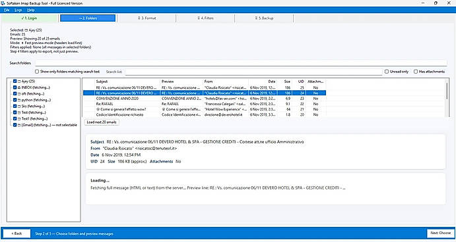Image resolution: width=456 pixels, height=242 pixels.
Task: Click the hotels@fas-air.com sender cell
Action: click(x=226, y=99)
